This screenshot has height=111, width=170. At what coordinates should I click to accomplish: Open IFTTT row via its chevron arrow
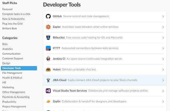[x=163, y=49]
